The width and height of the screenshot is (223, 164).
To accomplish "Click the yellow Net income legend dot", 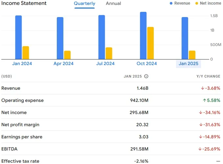I will [197, 3].
